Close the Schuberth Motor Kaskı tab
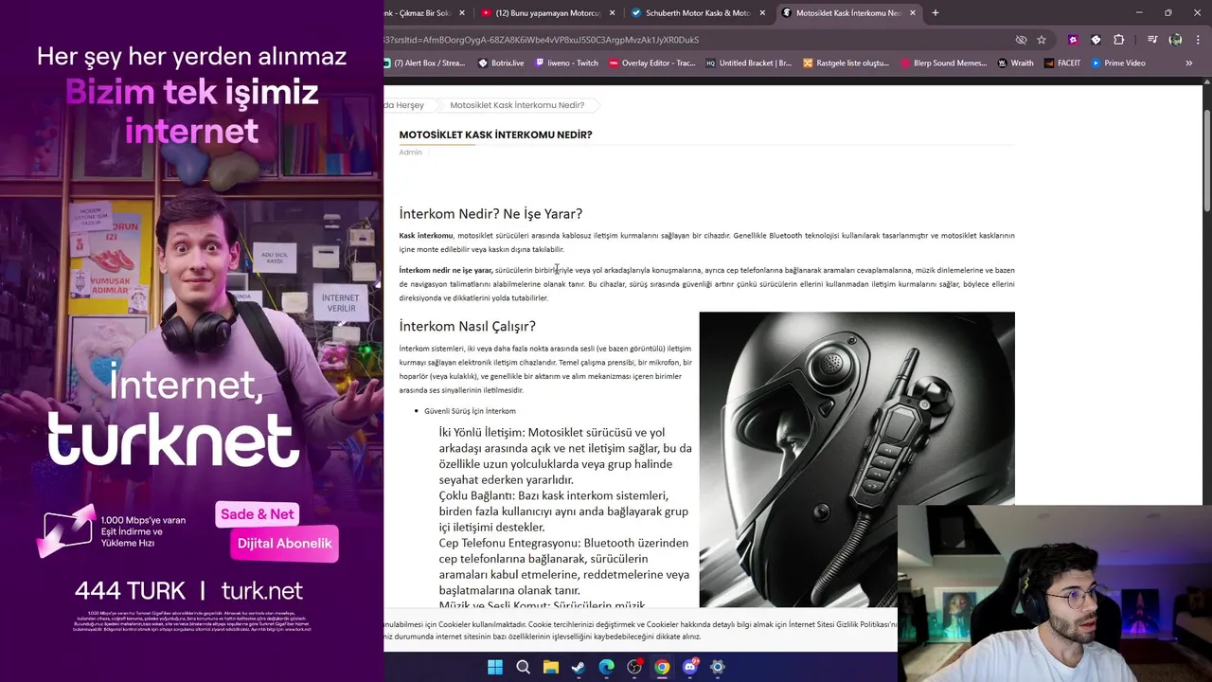Image resolution: width=1212 pixels, height=682 pixels. 762,13
